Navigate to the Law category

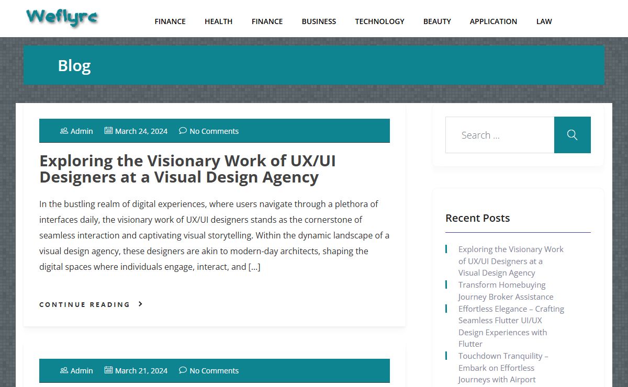coord(544,21)
